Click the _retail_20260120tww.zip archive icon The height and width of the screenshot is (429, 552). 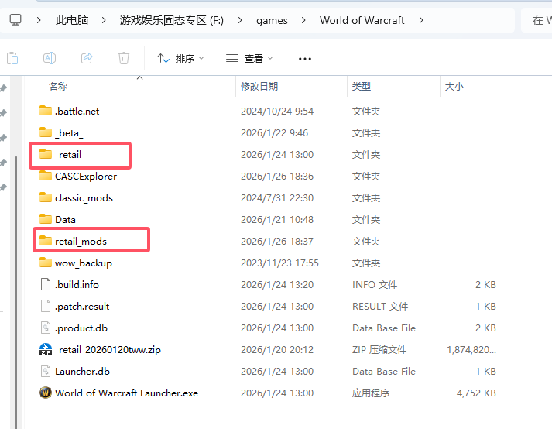coord(45,349)
